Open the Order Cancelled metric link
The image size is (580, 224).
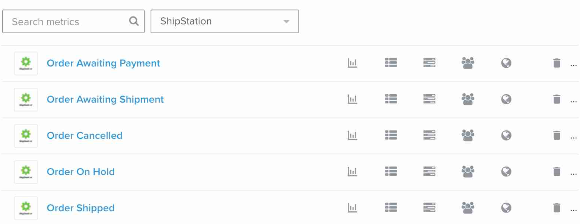(85, 136)
